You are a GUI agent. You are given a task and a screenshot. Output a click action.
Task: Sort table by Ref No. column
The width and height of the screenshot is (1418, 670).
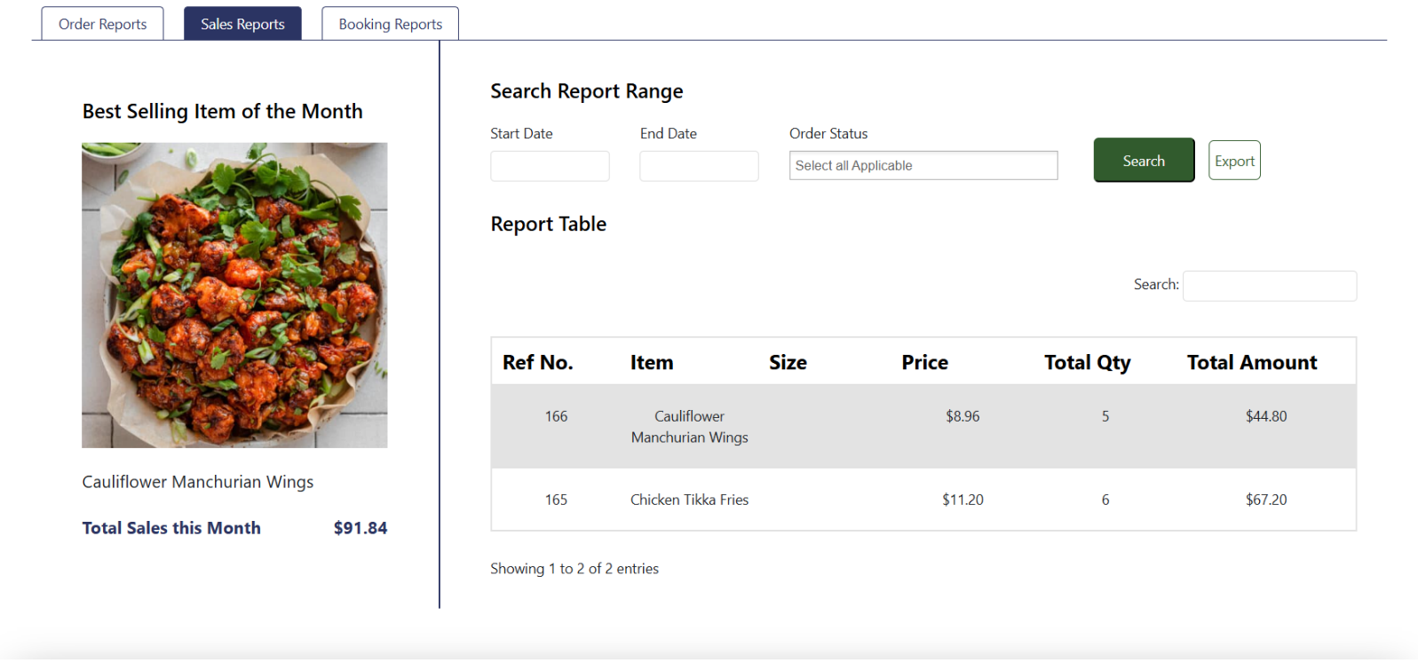(x=537, y=362)
